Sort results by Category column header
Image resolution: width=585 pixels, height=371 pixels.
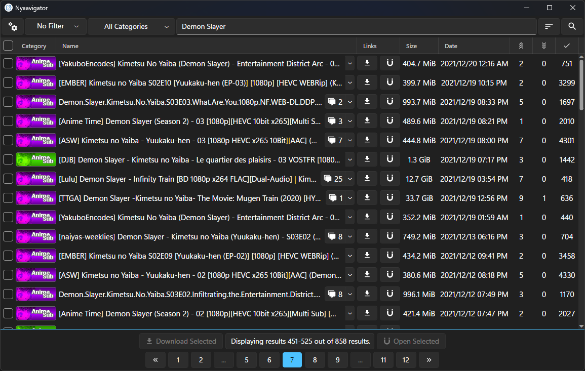[34, 46]
